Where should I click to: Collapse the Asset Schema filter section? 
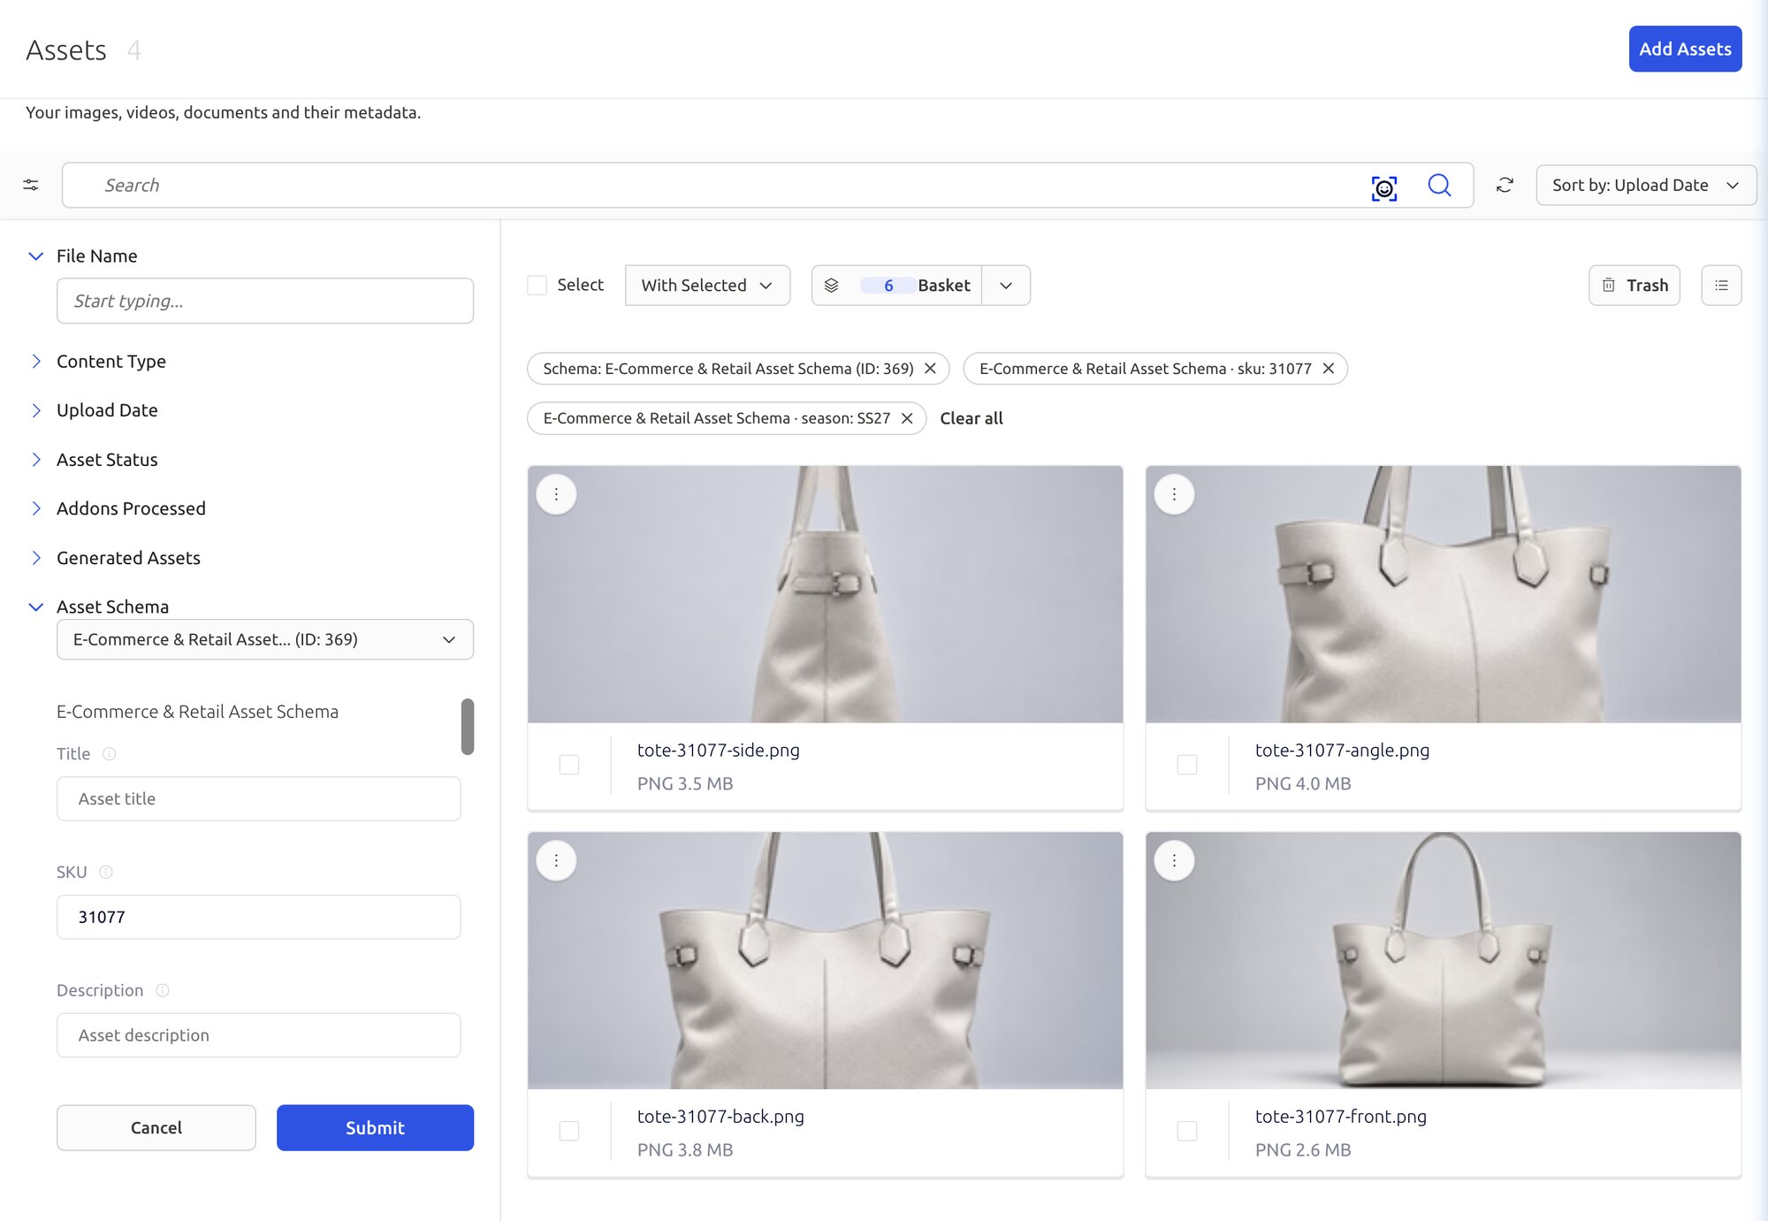(x=36, y=607)
